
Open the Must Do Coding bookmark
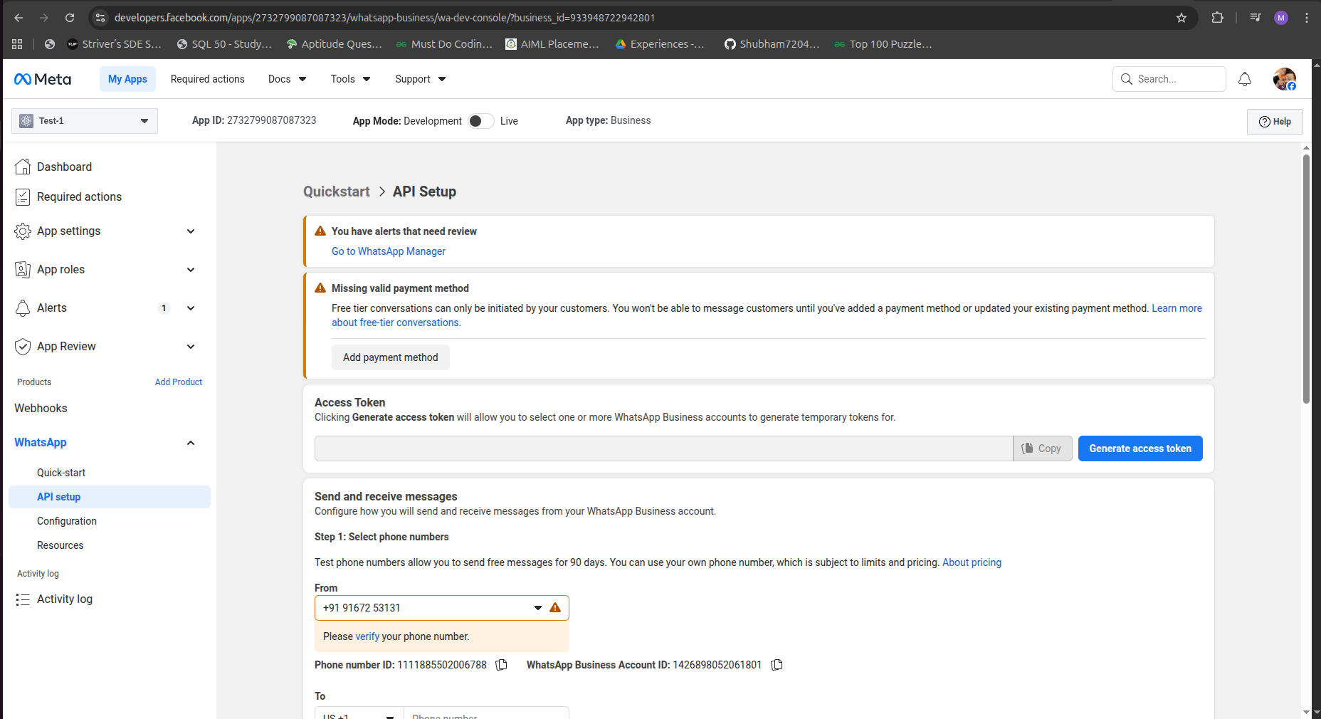444,44
